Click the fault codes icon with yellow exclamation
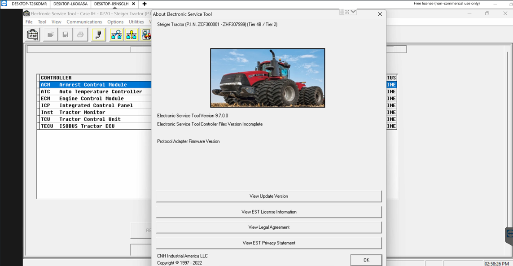The image size is (513, 266). (x=131, y=35)
